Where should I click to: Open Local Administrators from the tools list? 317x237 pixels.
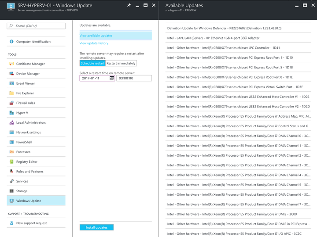[x=36, y=122]
